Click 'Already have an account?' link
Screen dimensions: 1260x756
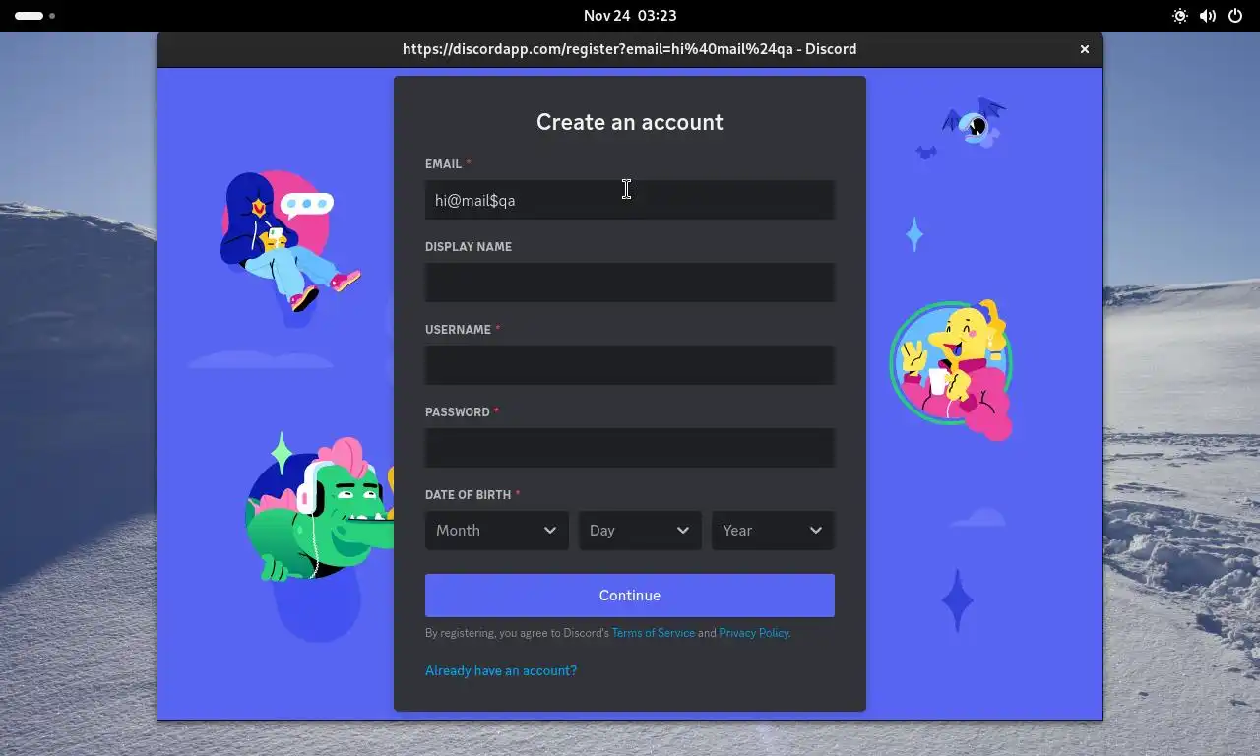501,670
